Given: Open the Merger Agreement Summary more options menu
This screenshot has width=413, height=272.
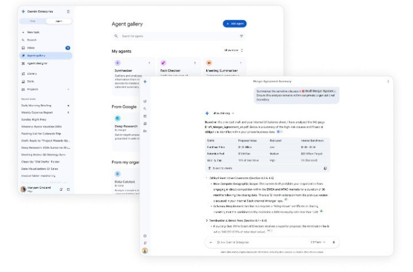Looking at the screenshot, I should tap(388, 81).
